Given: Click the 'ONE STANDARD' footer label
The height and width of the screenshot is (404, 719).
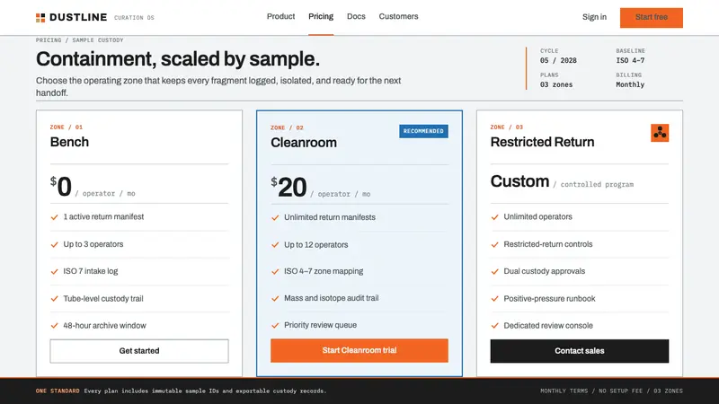Looking at the screenshot, I should [58, 391].
